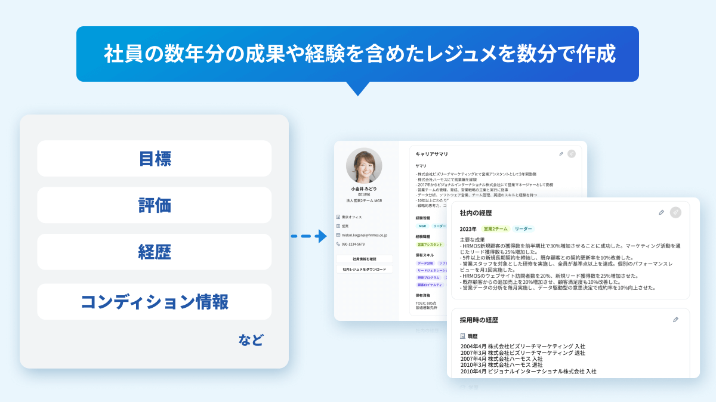Click 社内レジュメをダウンロード
The height and width of the screenshot is (402, 716).
364,268
